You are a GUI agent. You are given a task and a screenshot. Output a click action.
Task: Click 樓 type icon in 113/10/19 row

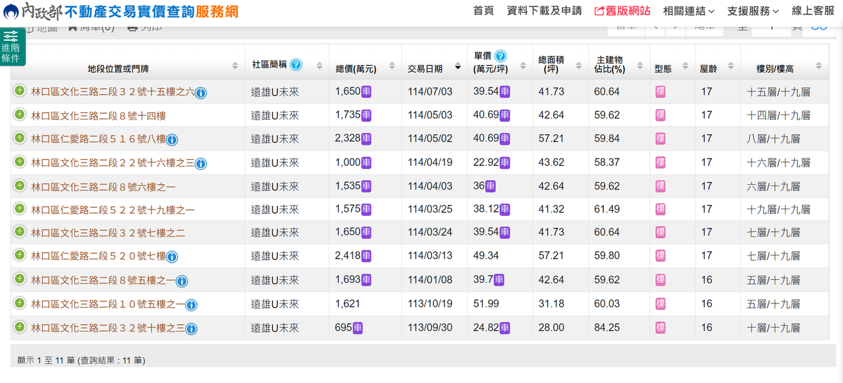[x=661, y=303]
